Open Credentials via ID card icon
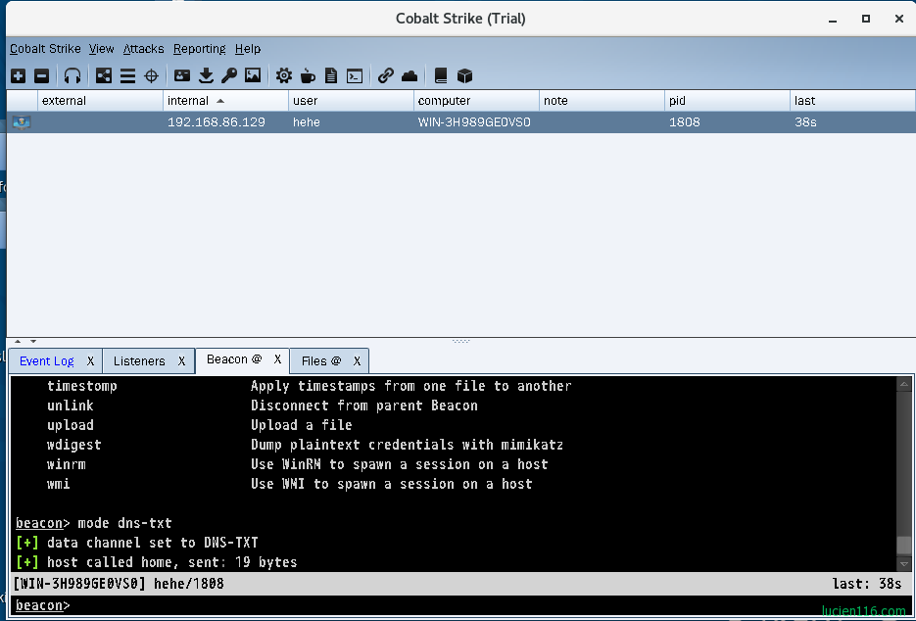Image resolution: width=916 pixels, height=621 pixels. coord(182,75)
